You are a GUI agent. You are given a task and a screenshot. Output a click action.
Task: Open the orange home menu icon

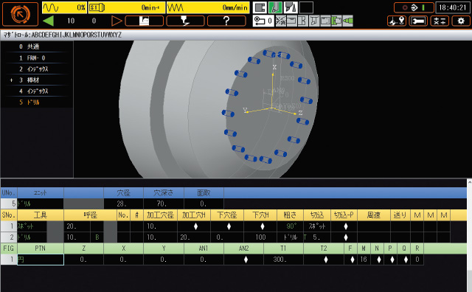pyautogui.click(x=20, y=14)
